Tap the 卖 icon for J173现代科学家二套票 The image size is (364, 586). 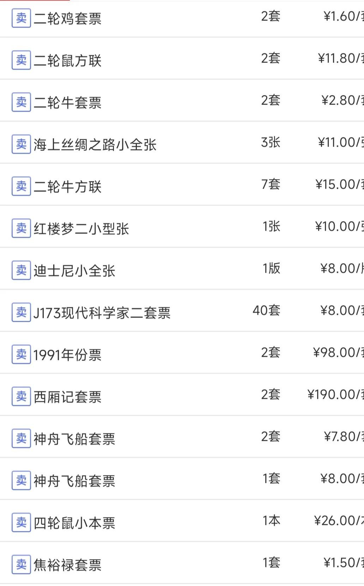tap(21, 312)
